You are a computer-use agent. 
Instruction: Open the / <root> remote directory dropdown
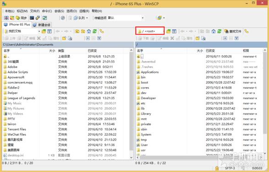(x=150, y=31)
